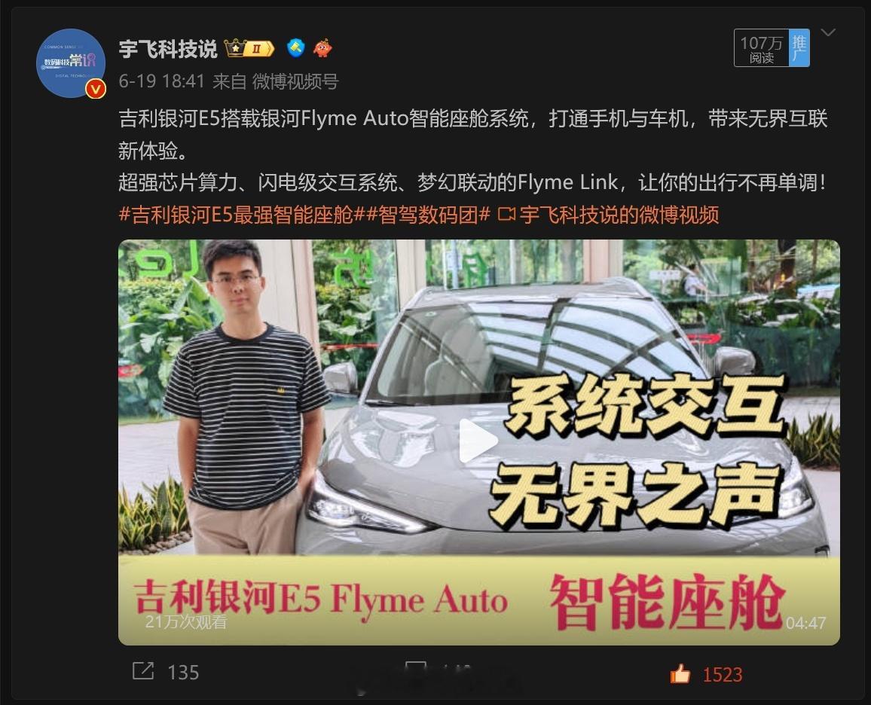Viewport: 871px width, 705px height.
Task: Open 宇飞科技说 profile avatar
Action: [x=71, y=63]
